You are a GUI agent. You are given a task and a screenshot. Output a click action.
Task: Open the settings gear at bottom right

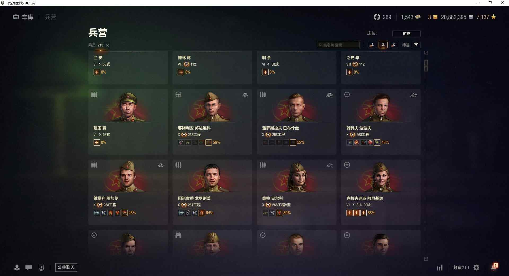476,268
